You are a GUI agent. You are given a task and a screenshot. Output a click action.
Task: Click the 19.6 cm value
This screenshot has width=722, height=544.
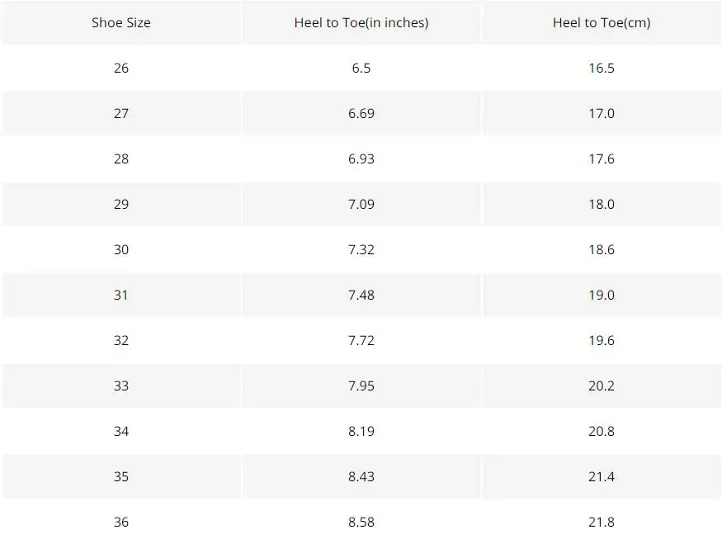(602, 340)
